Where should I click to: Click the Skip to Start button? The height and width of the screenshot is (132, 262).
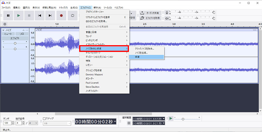click(39, 15)
